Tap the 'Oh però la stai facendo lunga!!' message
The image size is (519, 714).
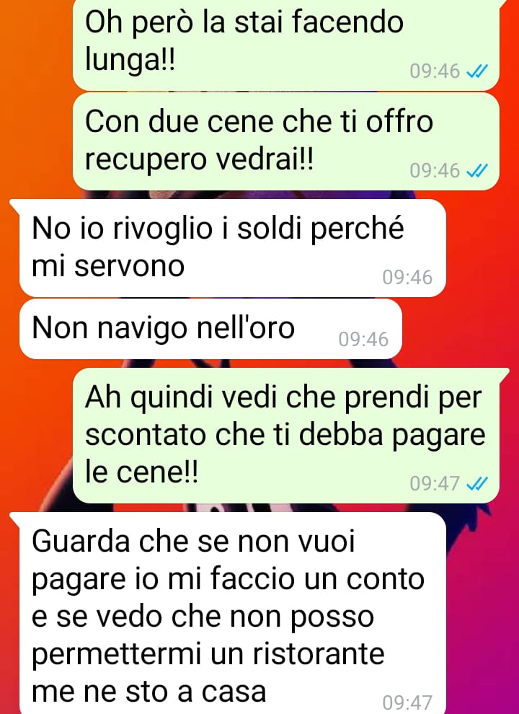pos(286,44)
